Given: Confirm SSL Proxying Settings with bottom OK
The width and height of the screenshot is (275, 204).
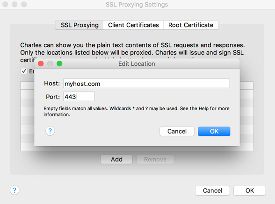Looking at the screenshot, I should 250,190.
